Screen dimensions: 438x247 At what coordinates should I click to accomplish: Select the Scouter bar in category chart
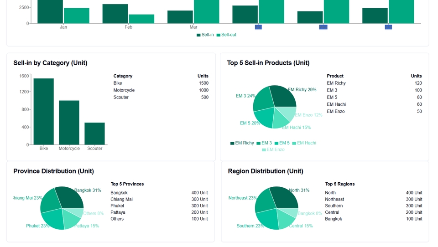click(94, 134)
